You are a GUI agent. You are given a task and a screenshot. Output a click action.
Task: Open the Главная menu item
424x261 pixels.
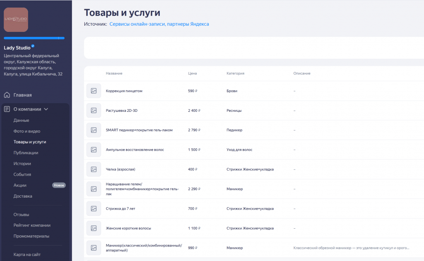pyautogui.click(x=23, y=95)
